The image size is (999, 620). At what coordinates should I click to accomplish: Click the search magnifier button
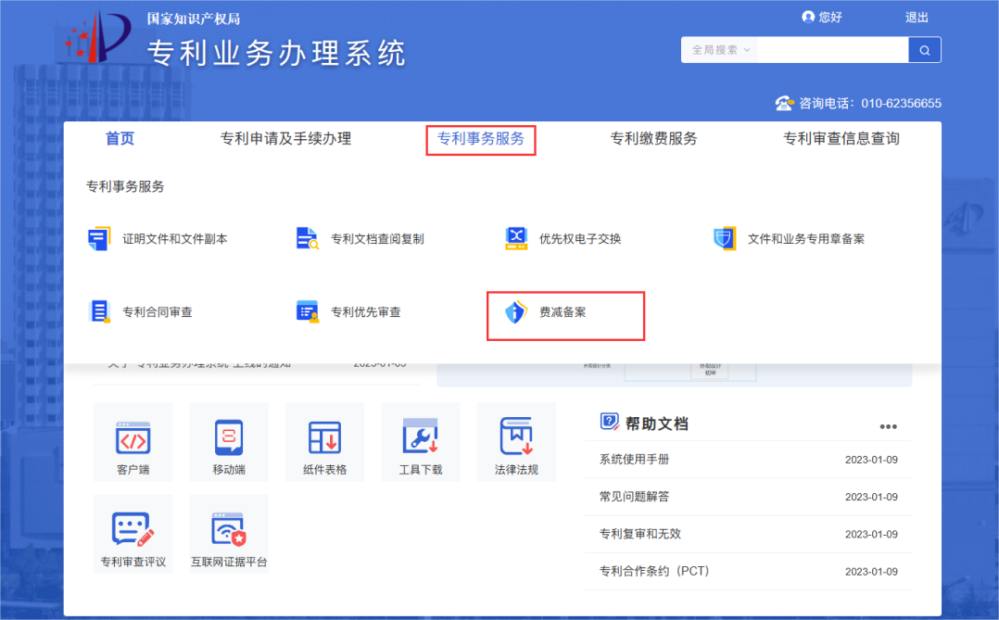[924, 50]
